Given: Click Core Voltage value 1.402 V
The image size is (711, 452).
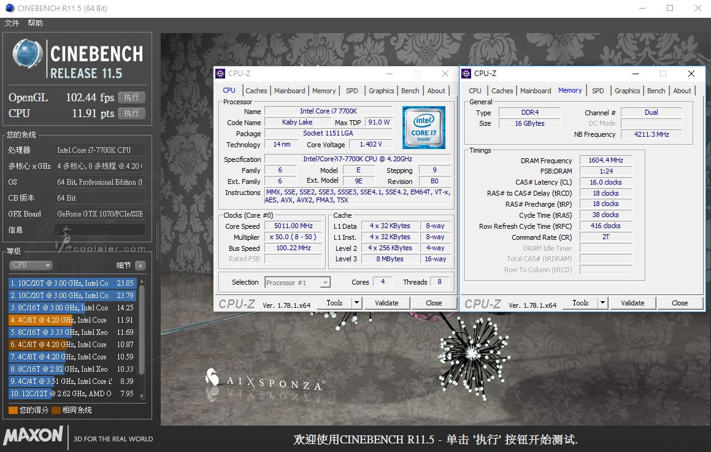Looking at the screenshot, I should coord(371,144).
